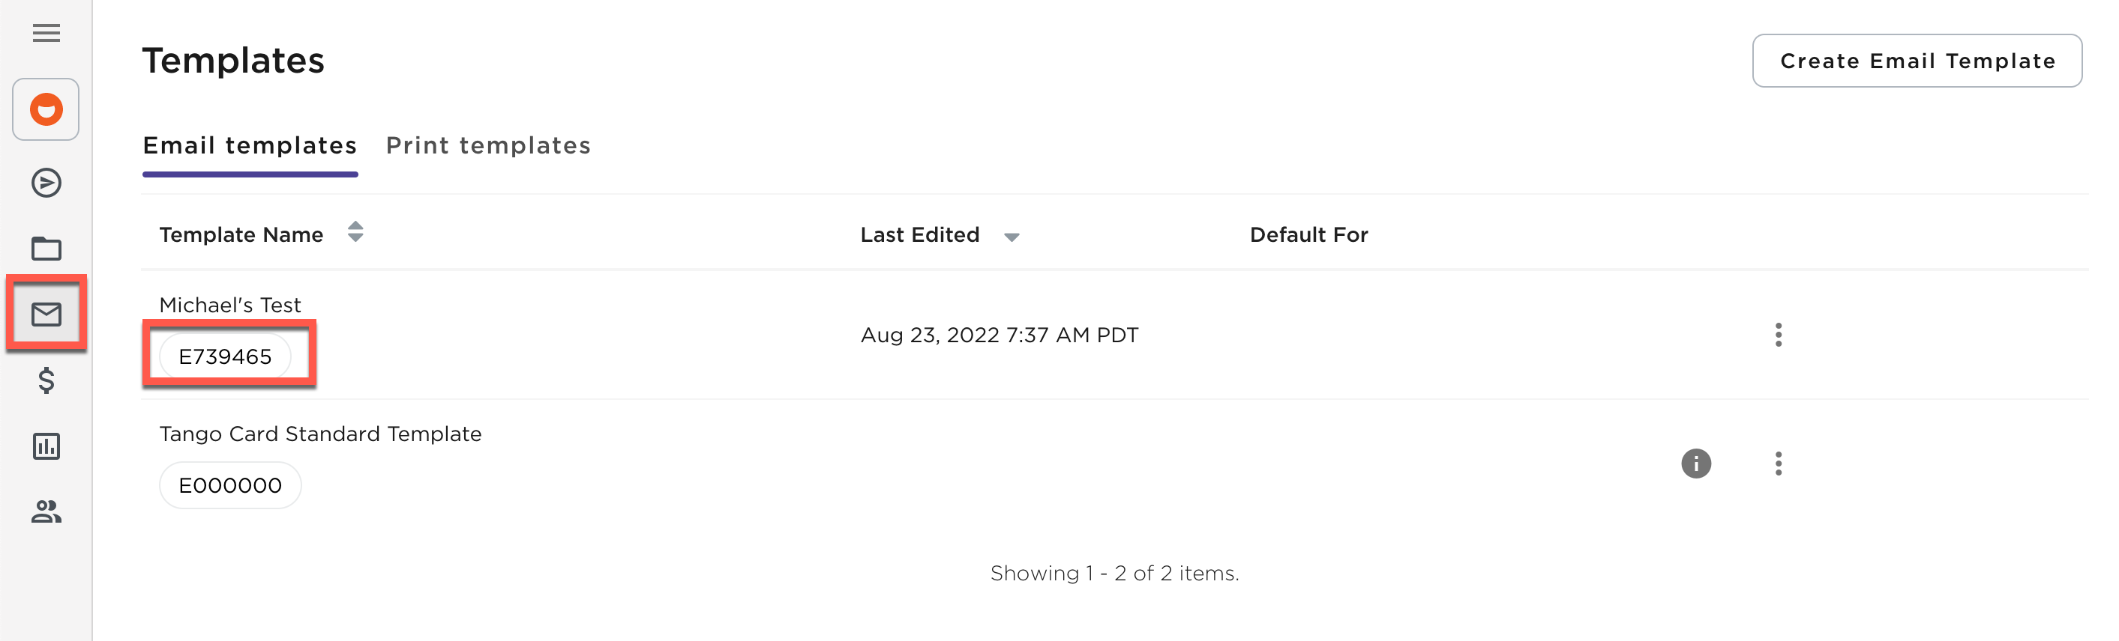
Task: Sort by Template Name arrows
Action: tap(355, 233)
